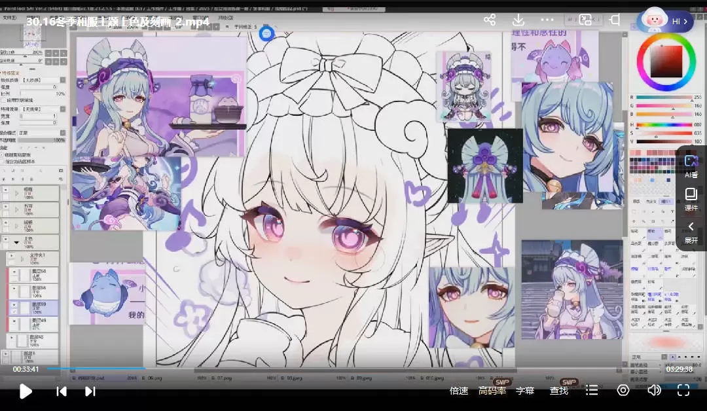Open the 课件 courseware panel

[691, 199]
